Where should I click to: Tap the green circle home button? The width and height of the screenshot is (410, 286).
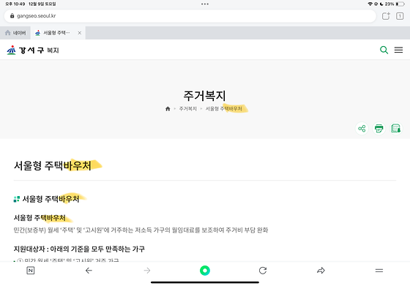point(205,271)
